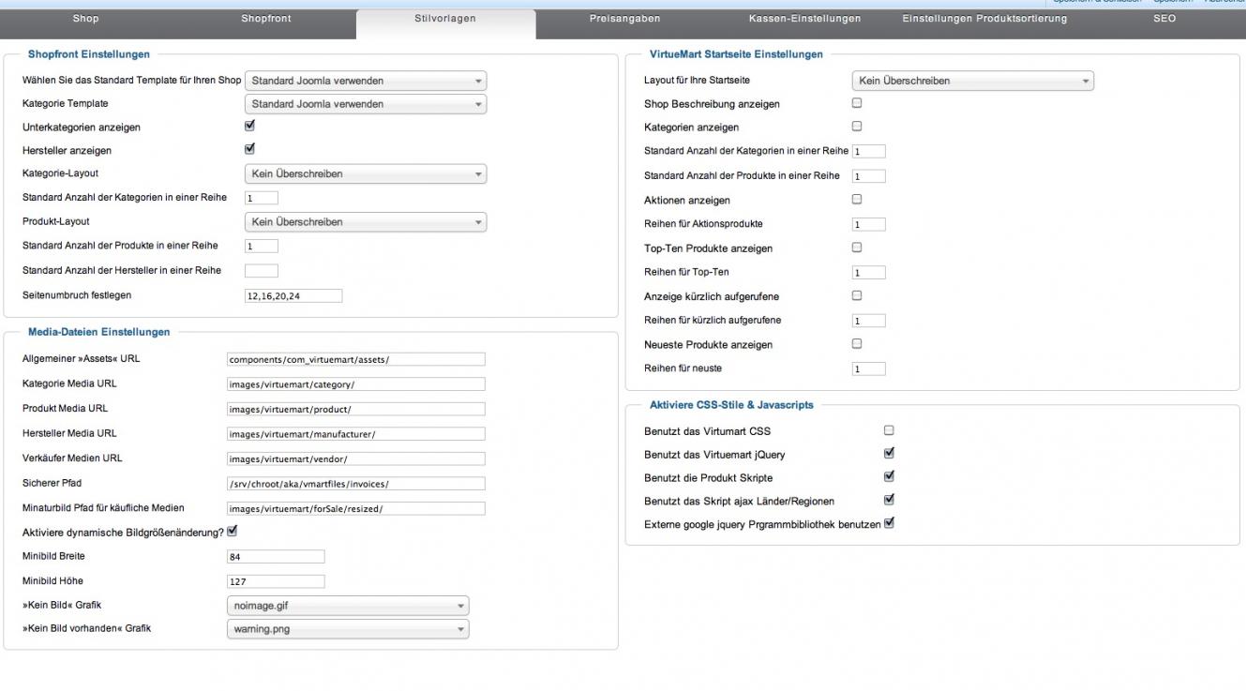Toggle the Hersteller anzeigen checkbox
This screenshot has height=691, width=1246.
[x=249, y=149]
